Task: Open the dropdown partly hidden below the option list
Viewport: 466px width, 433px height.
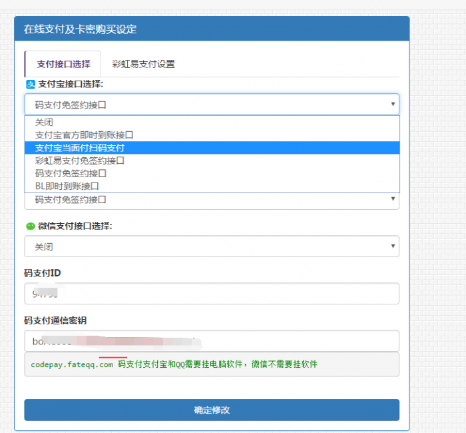Action: 212,201
